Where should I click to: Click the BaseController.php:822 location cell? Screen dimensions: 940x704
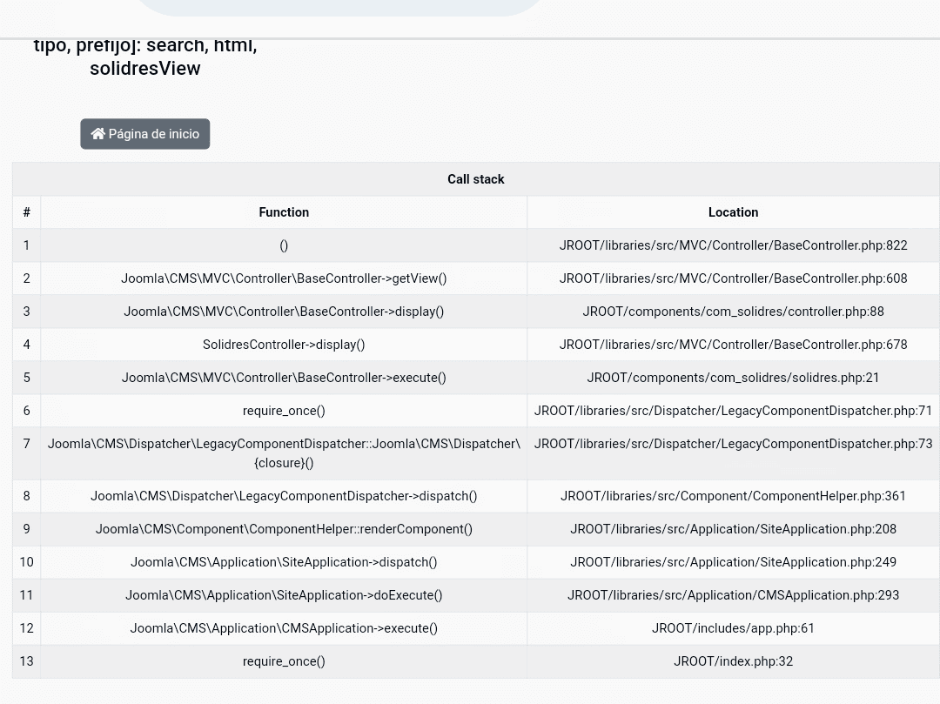click(733, 245)
